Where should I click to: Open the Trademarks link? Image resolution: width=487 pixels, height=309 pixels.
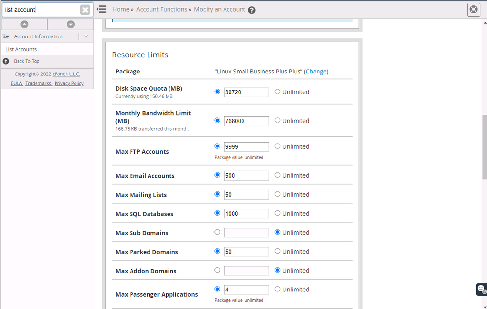pos(38,84)
